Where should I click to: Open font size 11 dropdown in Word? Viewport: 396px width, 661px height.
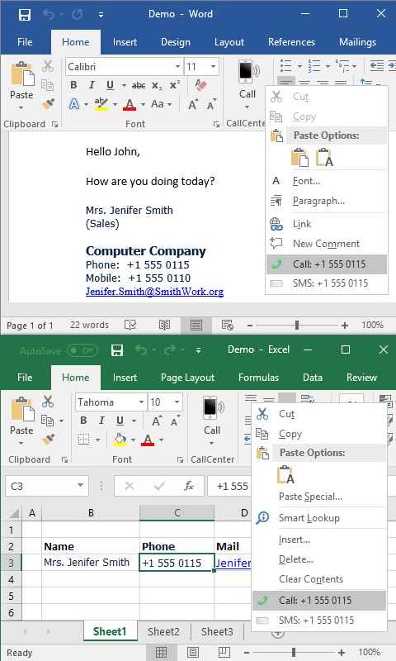[x=213, y=67]
